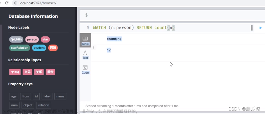Select the 前世 relationship type
Image resolution: width=265 pixels, height=114 pixels.
click(51, 72)
